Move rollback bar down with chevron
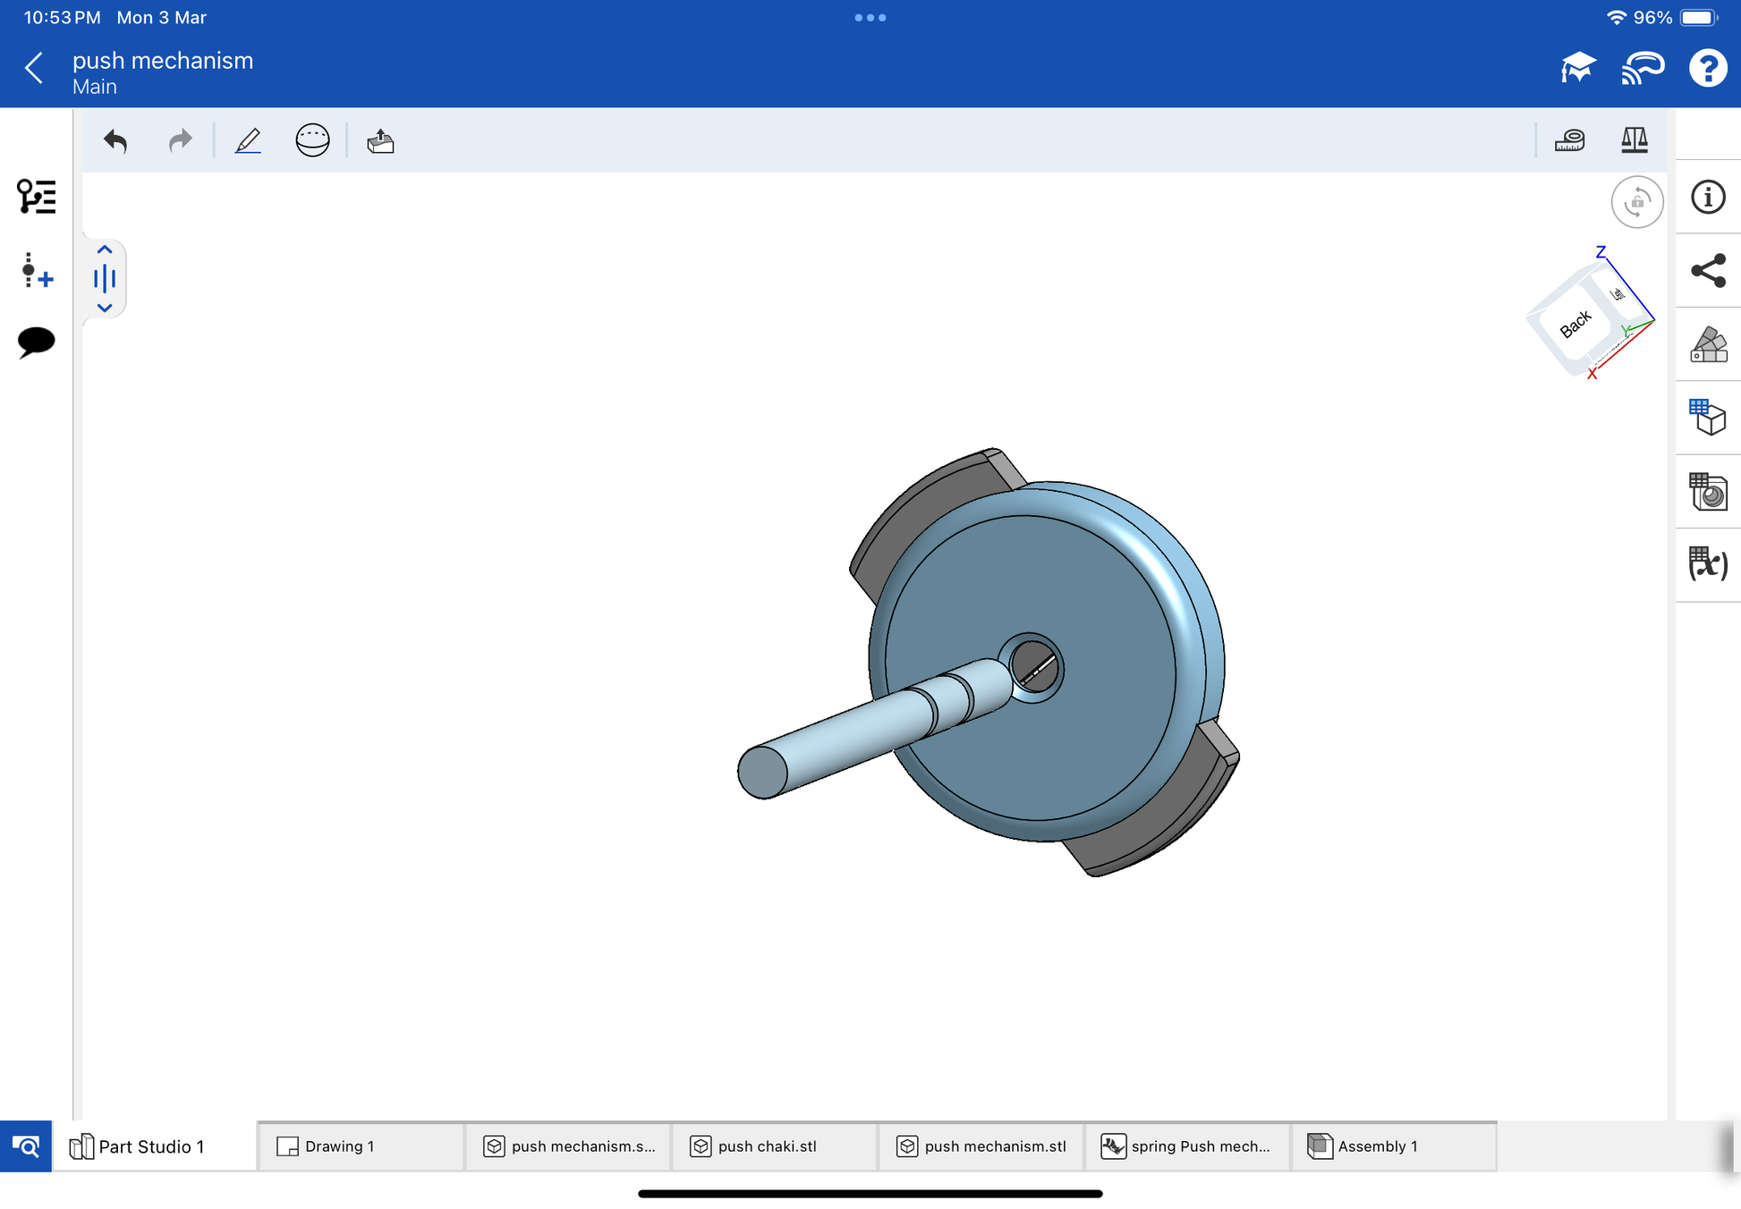 pyautogui.click(x=105, y=308)
